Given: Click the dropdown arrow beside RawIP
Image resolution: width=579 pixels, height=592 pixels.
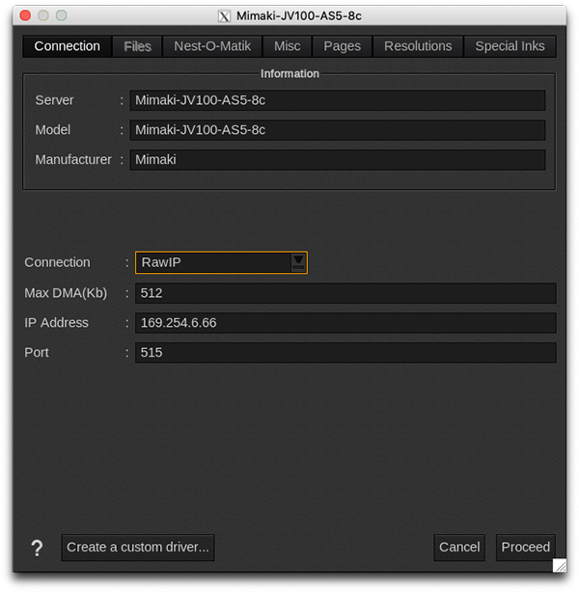Looking at the screenshot, I should pos(298,262).
